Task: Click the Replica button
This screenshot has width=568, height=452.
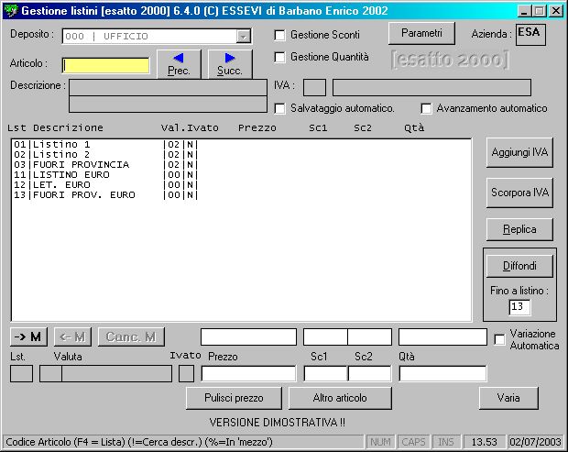Action: tap(519, 228)
